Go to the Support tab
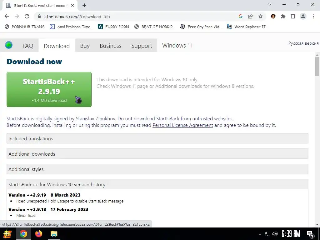 [142, 46]
